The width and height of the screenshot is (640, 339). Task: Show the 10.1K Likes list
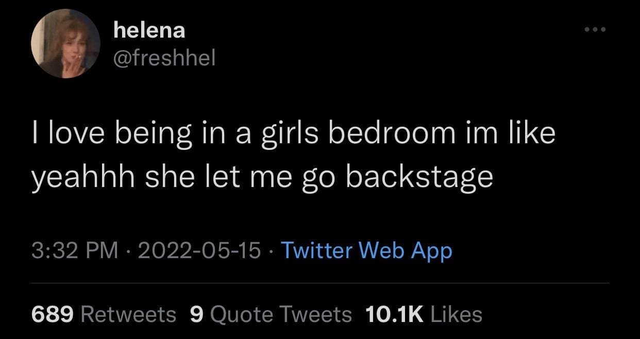click(x=424, y=314)
